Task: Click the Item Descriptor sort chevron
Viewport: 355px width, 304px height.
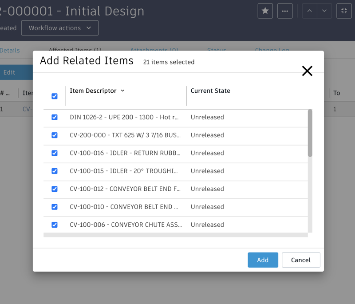Action: [122, 91]
